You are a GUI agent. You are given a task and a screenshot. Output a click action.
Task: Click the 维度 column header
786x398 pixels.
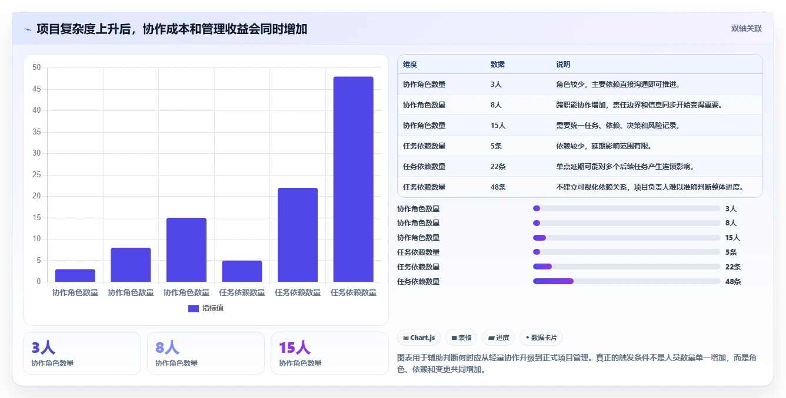[410, 65]
